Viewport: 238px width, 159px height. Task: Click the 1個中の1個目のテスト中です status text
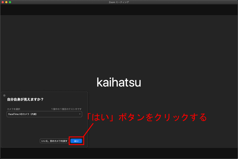pyautogui.click(x=66, y=109)
